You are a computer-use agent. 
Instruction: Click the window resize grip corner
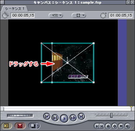click(x=133, y=129)
